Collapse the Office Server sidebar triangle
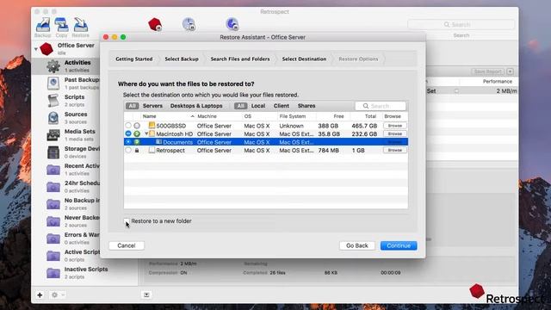The width and height of the screenshot is (551, 310). (x=36, y=49)
